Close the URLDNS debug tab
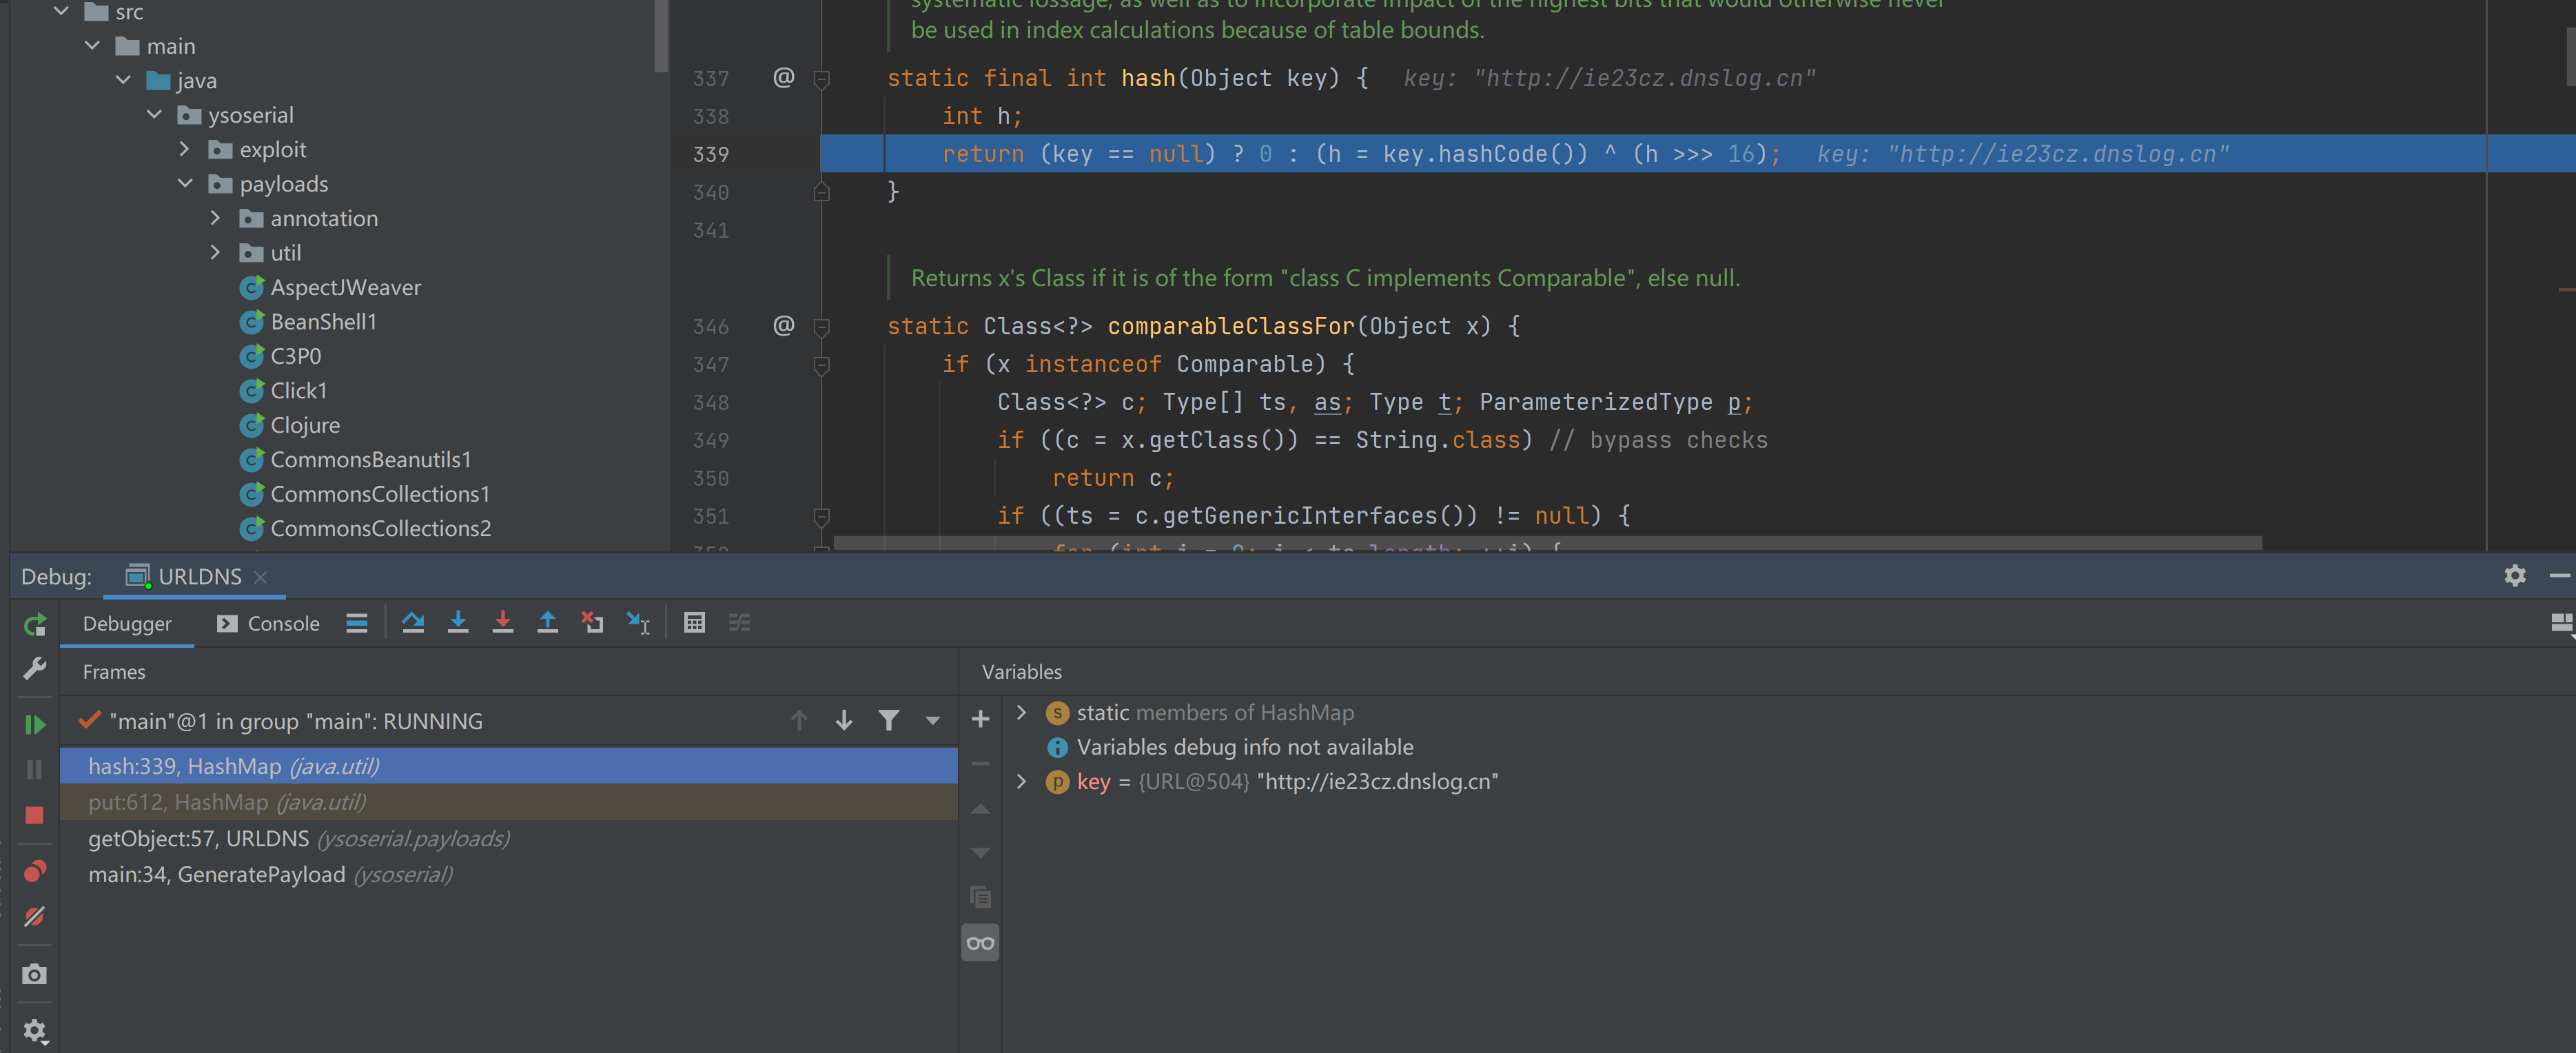Viewport: 2576px width, 1053px height. (x=261, y=578)
